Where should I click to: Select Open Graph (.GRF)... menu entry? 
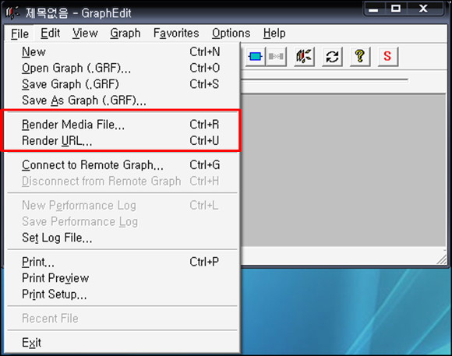coord(122,68)
